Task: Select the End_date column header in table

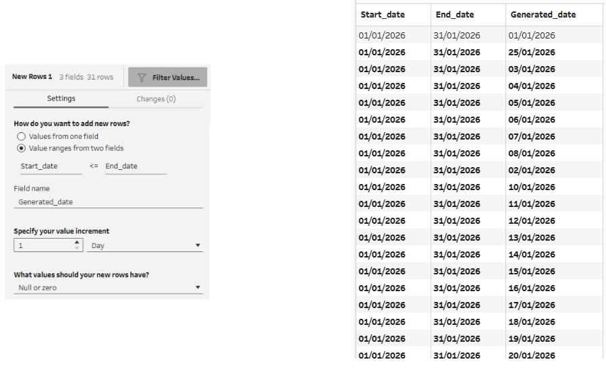Action: pyautogui.click(x=456, y=15)
